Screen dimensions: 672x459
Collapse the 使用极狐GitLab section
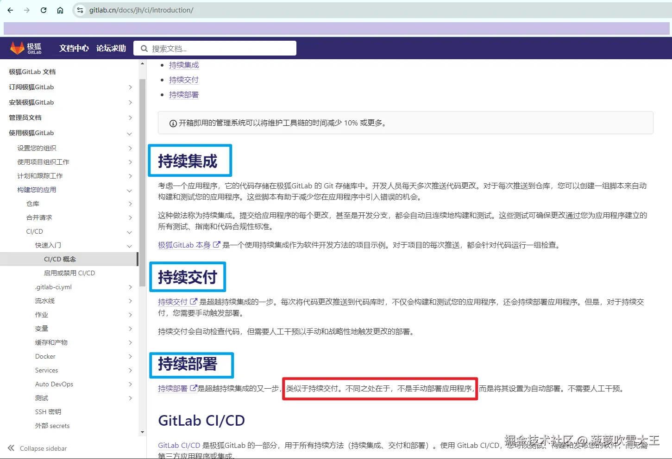[129, 133]
